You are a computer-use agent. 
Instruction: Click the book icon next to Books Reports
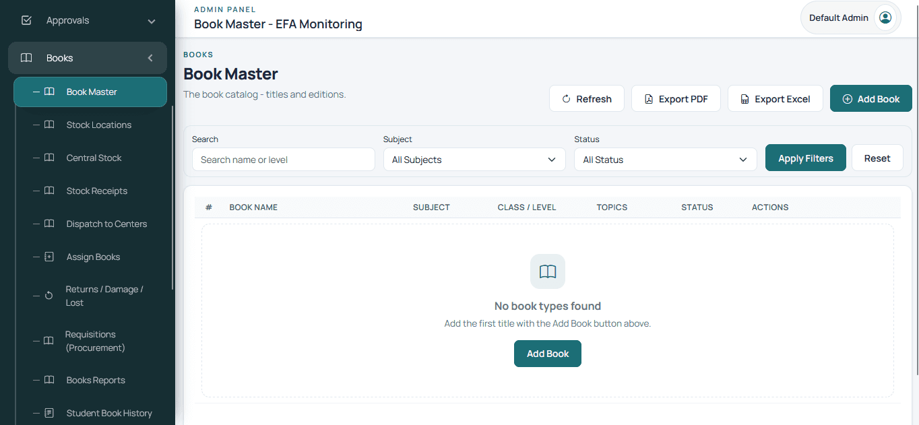pyautogui.click(x=49, y=380)
